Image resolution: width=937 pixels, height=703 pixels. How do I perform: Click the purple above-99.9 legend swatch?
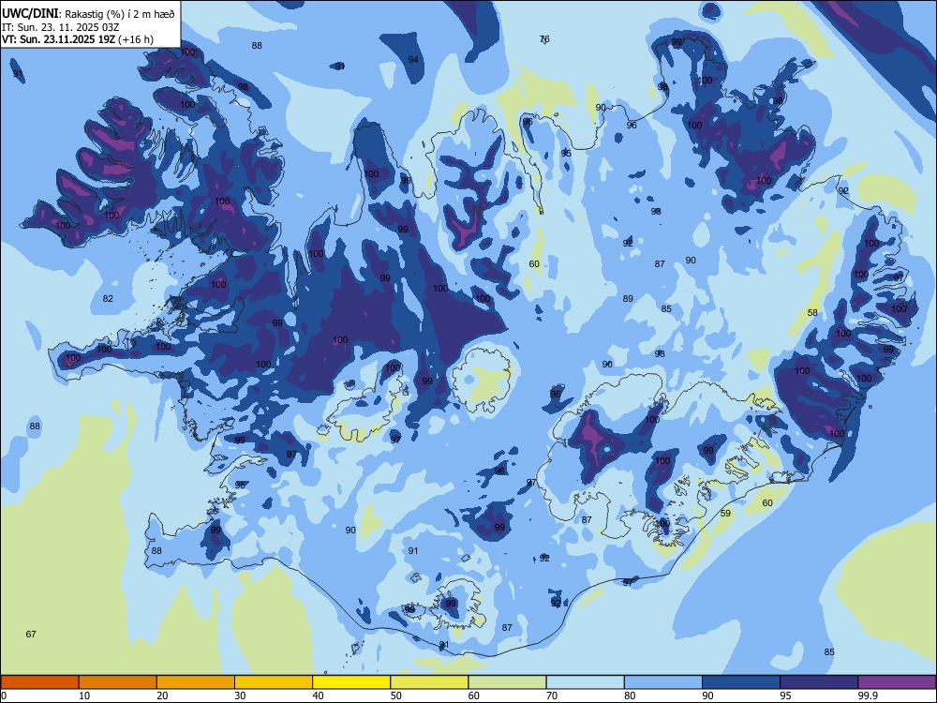(897, 682)
